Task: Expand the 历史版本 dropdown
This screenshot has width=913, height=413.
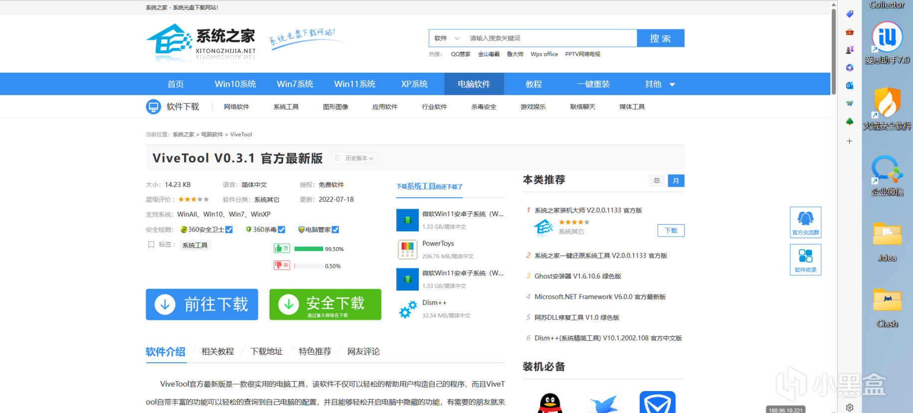Action: [x=355, y=158]
